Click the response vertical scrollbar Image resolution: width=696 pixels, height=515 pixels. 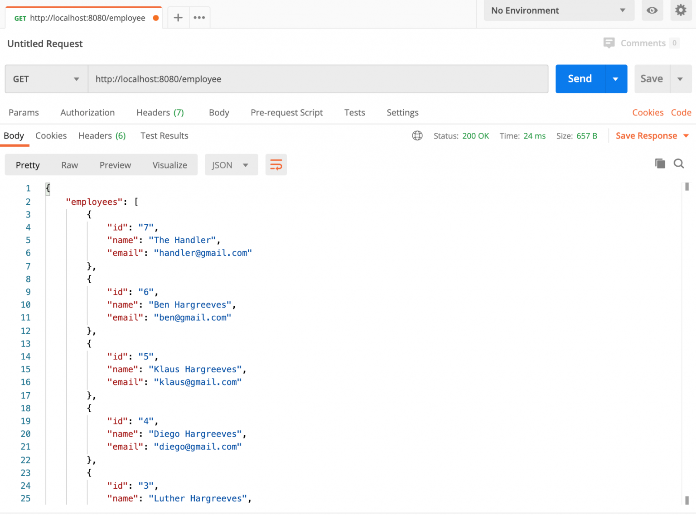point(687,343)
